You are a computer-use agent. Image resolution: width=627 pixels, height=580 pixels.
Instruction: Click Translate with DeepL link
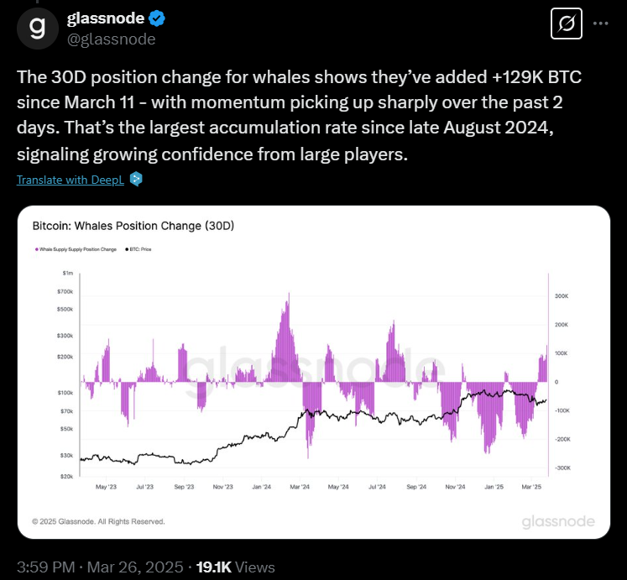click(x=71, y=180)
